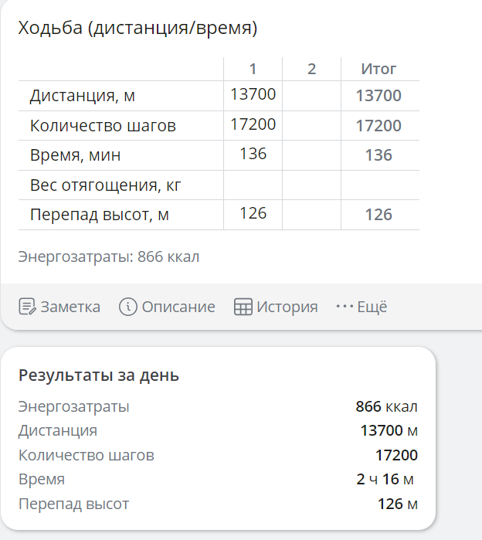Image resolution: width=482 pixels, height=540 pixels.
Task: Click empty Дистанция cell in set 2
Action: coord(311,96)
